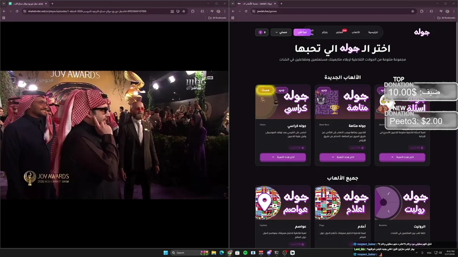The image size is (458, 257).
Task: Bookmark the Shahid page with star icon
Action: click(184, 11)
